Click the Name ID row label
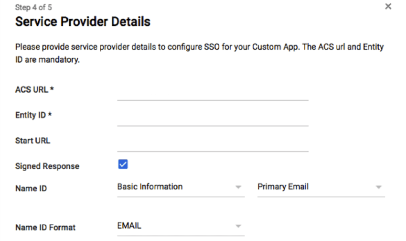Viewport: 406px width, 241px height. (31, 188)
